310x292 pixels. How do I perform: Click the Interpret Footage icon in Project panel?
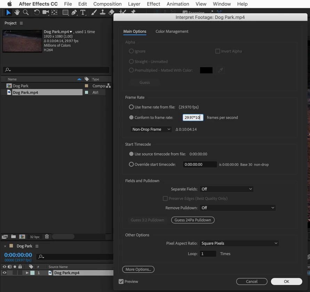coord(5,236)
